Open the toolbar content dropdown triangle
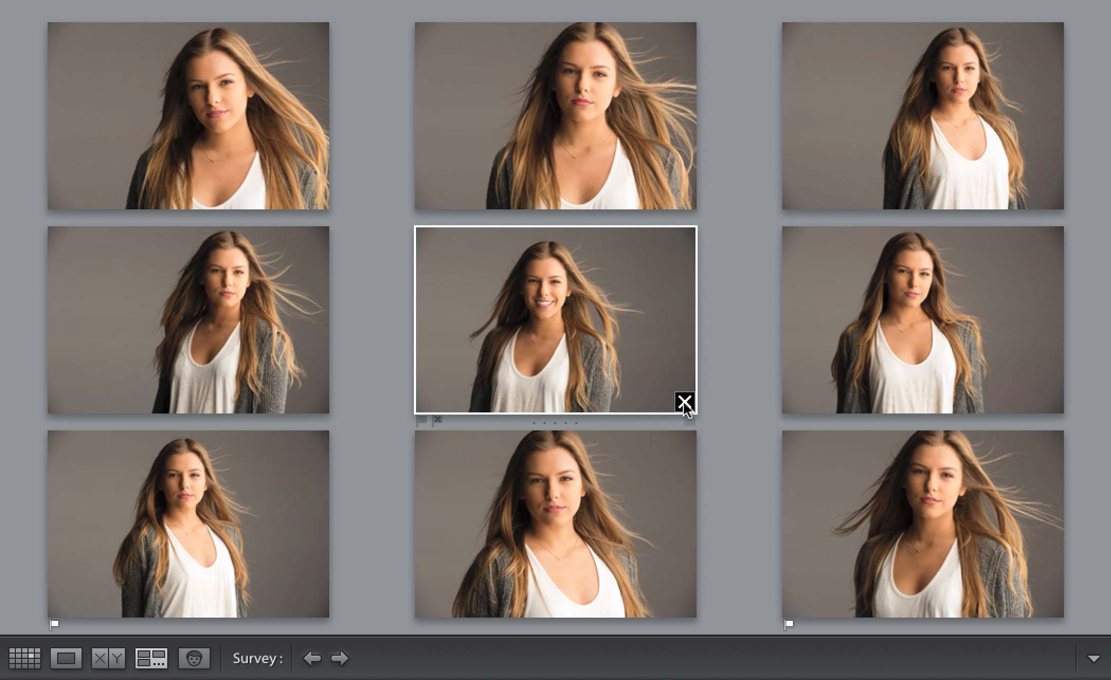This screenshot has width=1111, height=680. click(x=1094, y=659)
